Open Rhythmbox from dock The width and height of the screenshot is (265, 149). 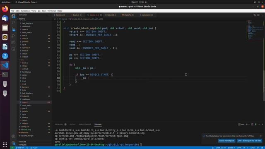pos(5,37)
